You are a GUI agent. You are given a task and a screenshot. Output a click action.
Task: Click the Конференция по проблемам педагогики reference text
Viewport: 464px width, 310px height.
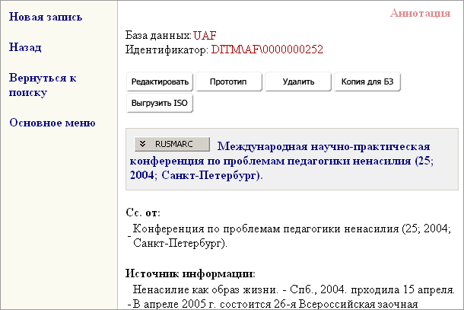(291, 229)
